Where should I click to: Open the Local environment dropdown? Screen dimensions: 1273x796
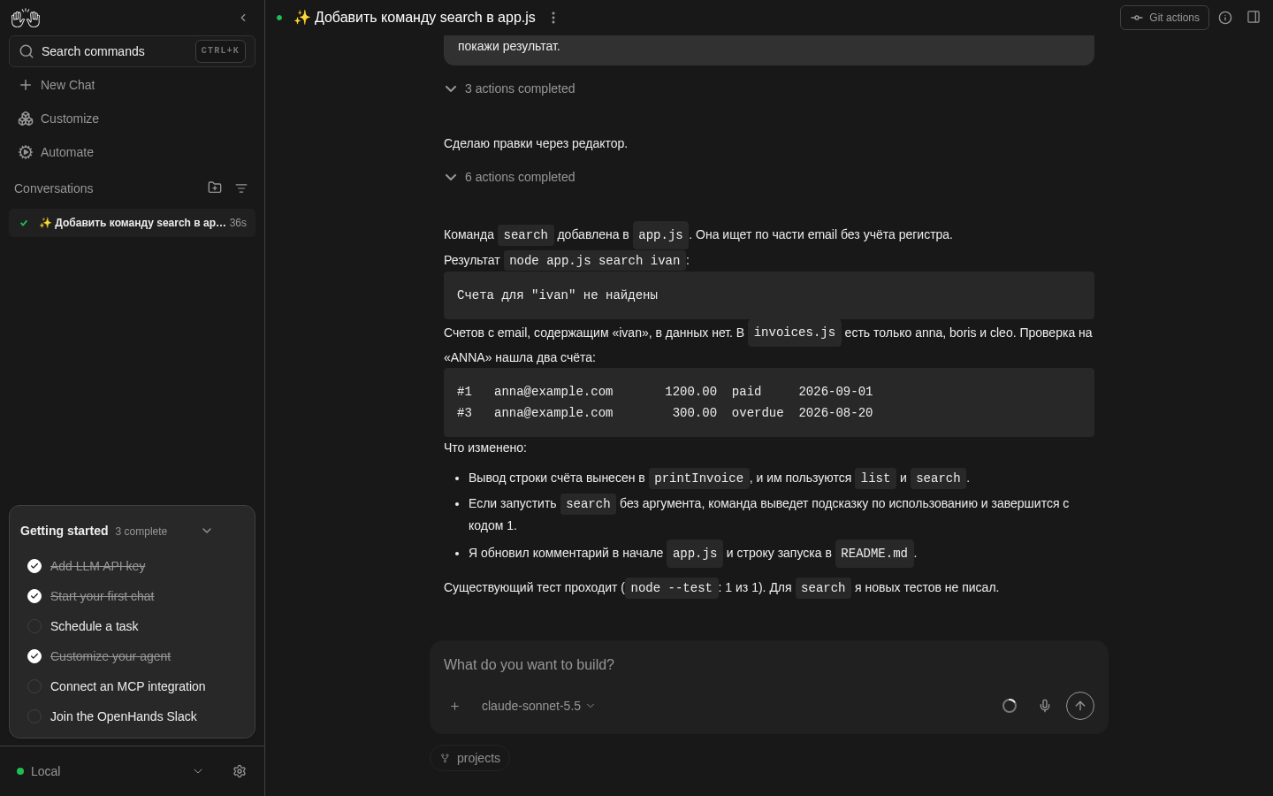click(111, 771)
